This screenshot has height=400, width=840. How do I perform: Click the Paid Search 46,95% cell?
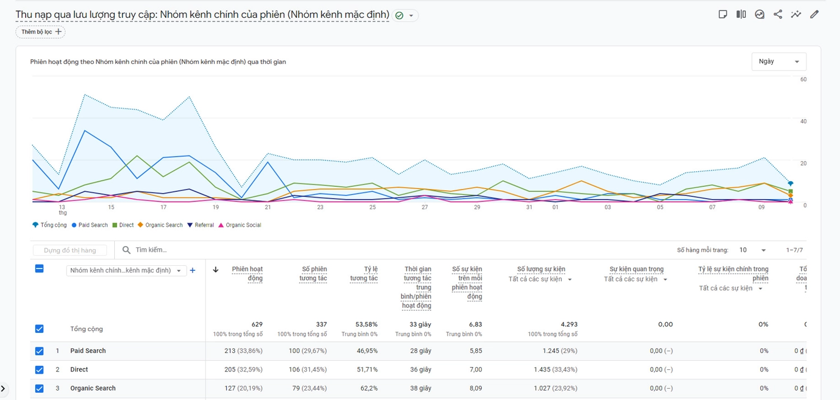pos(366,351)
